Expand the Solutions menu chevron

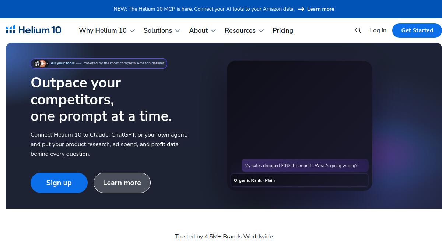pos(178,31)
